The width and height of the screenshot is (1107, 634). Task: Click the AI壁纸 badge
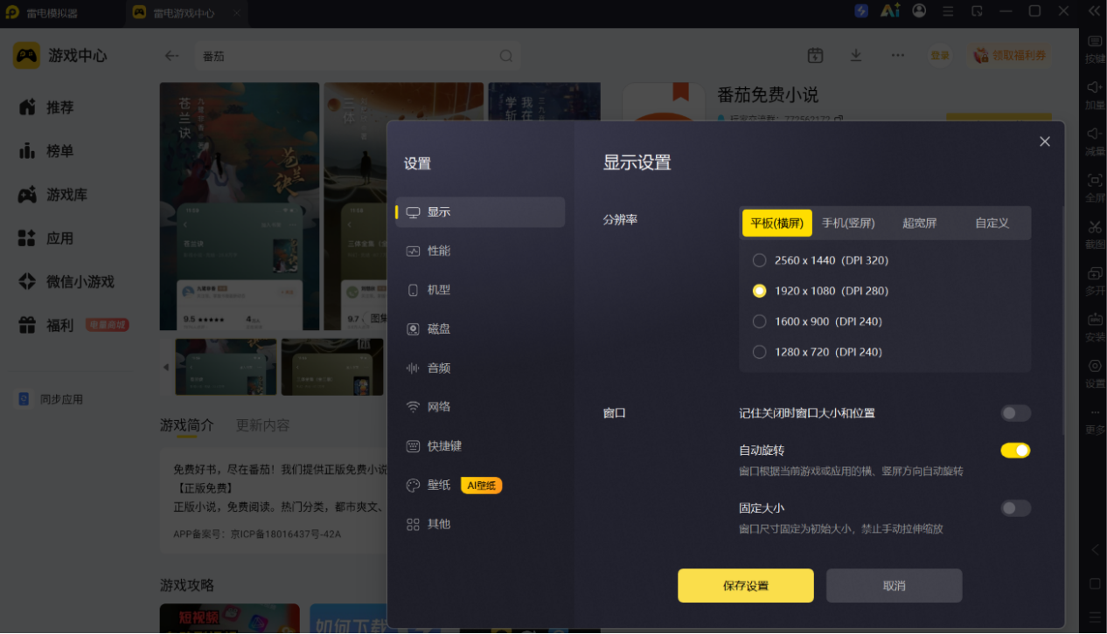click(x=482, y=486)
